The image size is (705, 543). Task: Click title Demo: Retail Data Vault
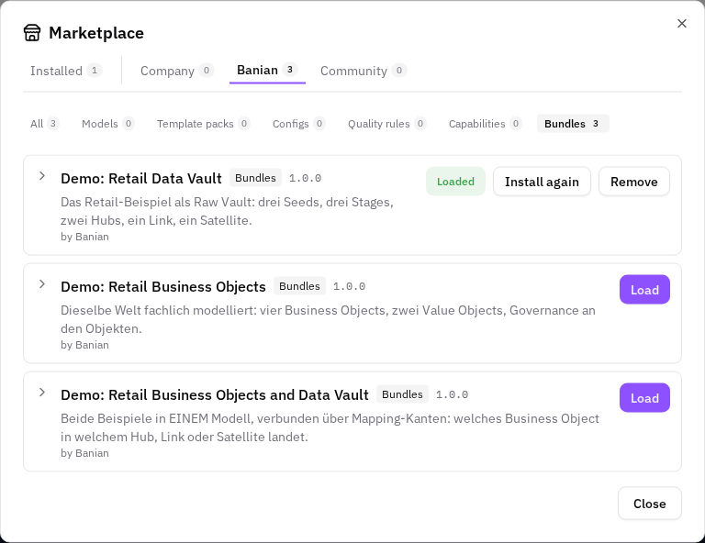pyautogui.click(x=141, y=178)
